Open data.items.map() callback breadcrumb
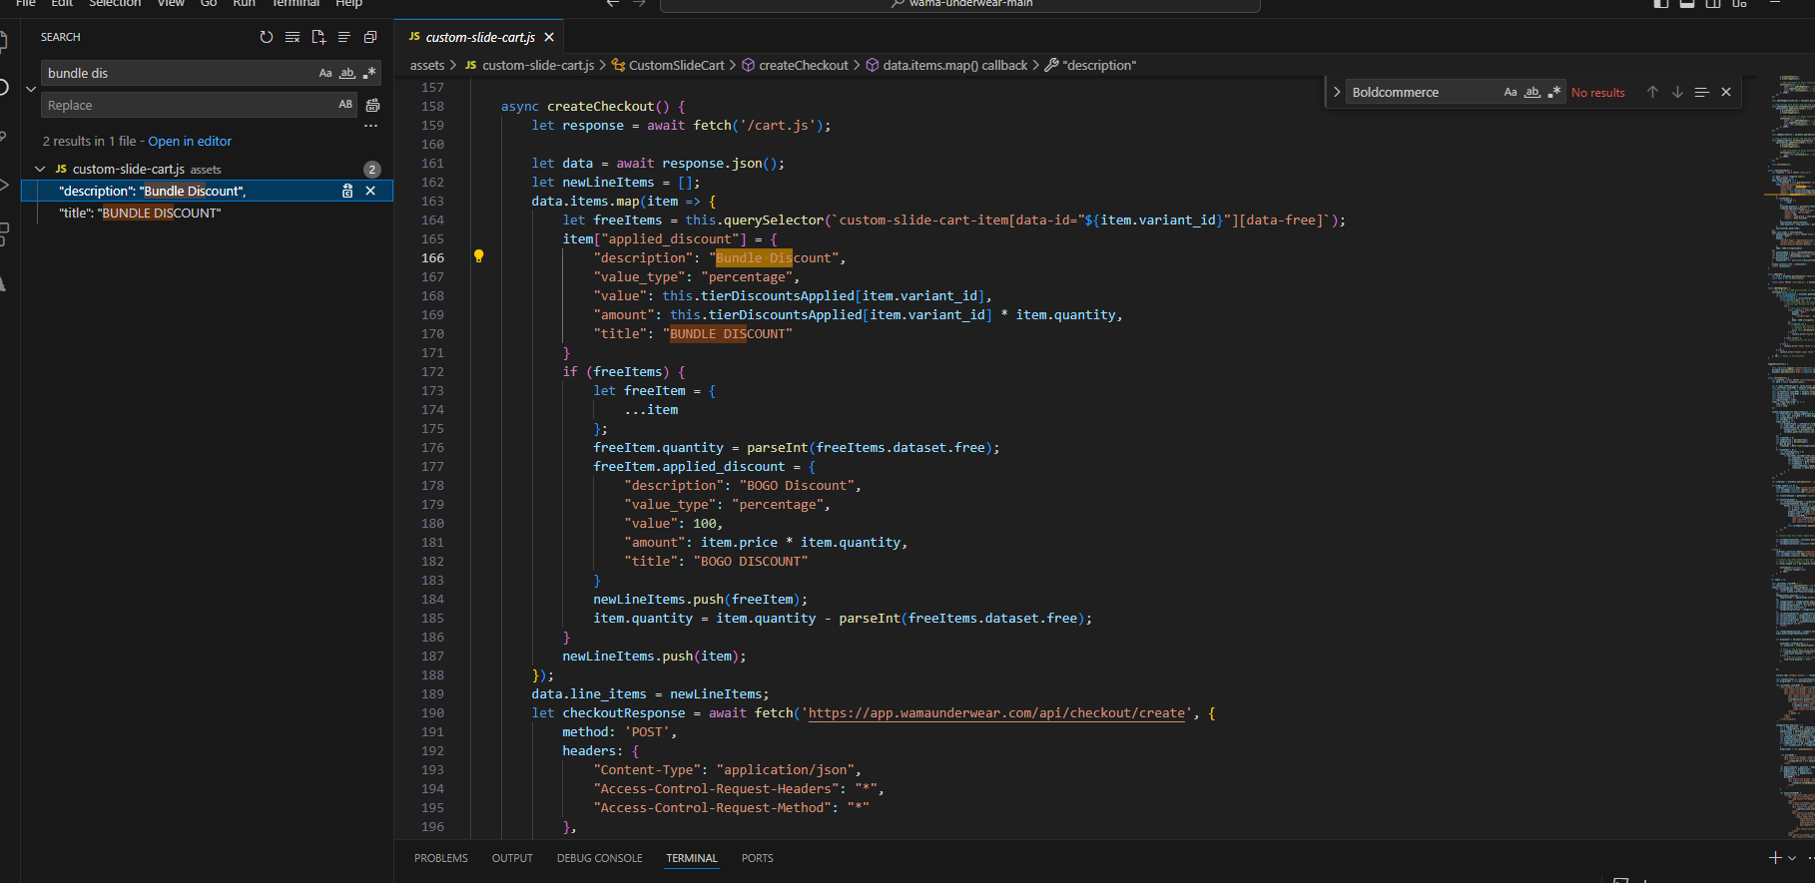Image resolution: width=1815 pixels, height=883 pixels. [x=945, y=65]
